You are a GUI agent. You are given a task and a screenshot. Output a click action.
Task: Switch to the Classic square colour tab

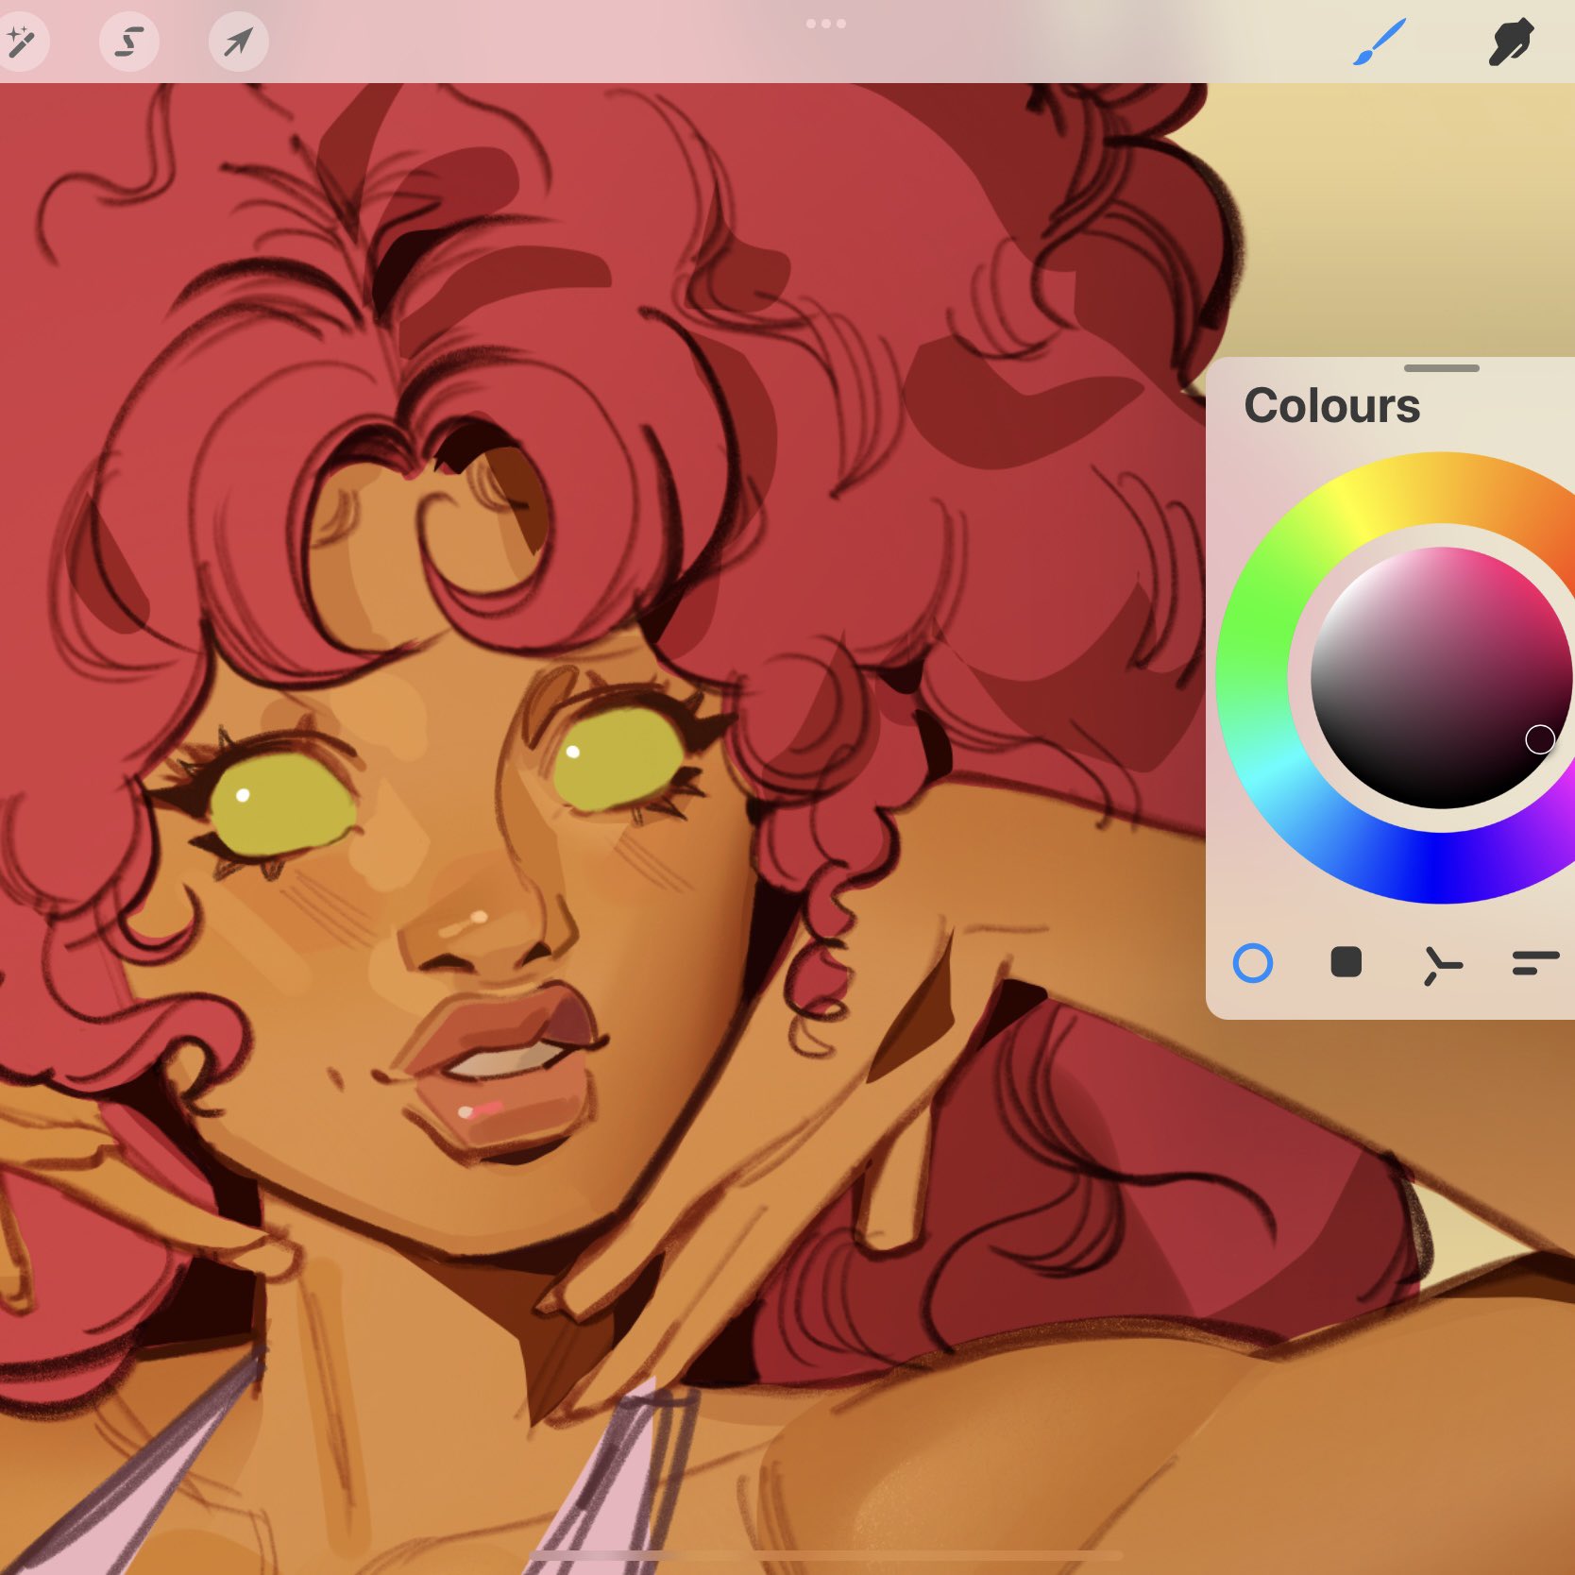pos(1346,962)
